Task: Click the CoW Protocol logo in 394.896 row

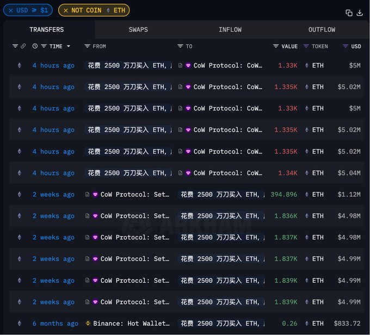Action: (x=95, y=194)
